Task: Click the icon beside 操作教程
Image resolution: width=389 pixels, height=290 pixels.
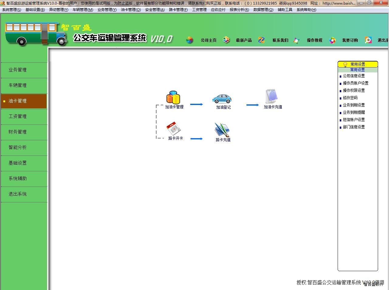Action: pos(297,40)
